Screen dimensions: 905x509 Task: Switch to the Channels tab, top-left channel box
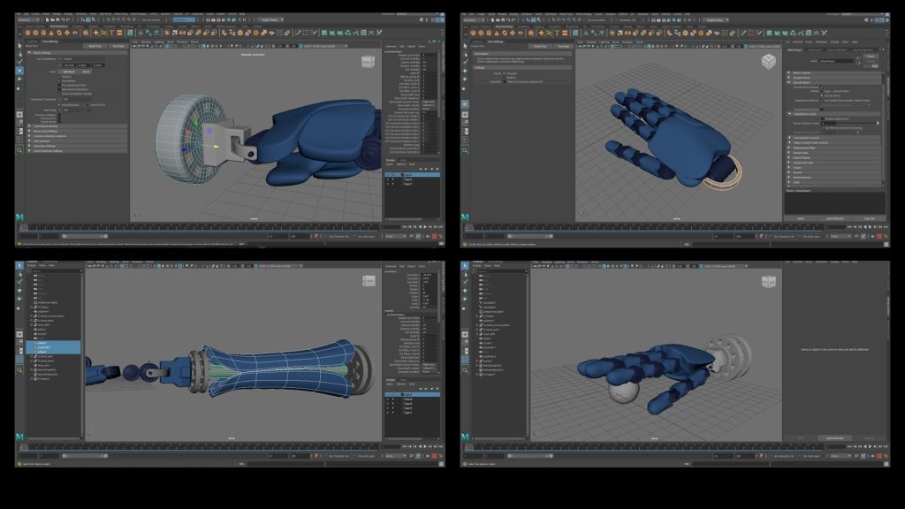pyautogui.click(x=391, y=46)
